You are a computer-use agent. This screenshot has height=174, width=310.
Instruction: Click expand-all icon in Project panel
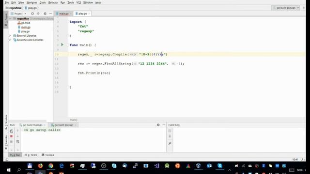(38, 14)
